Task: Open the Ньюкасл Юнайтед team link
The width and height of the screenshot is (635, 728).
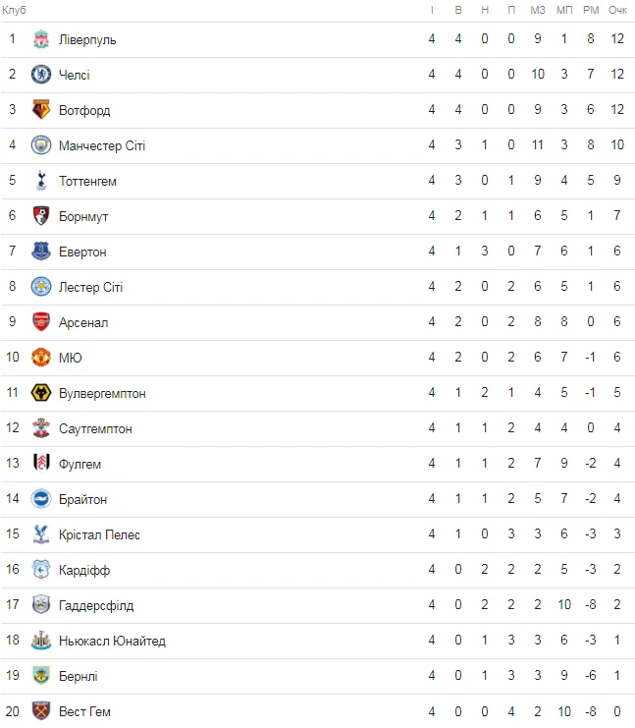Action: [112, 641]
